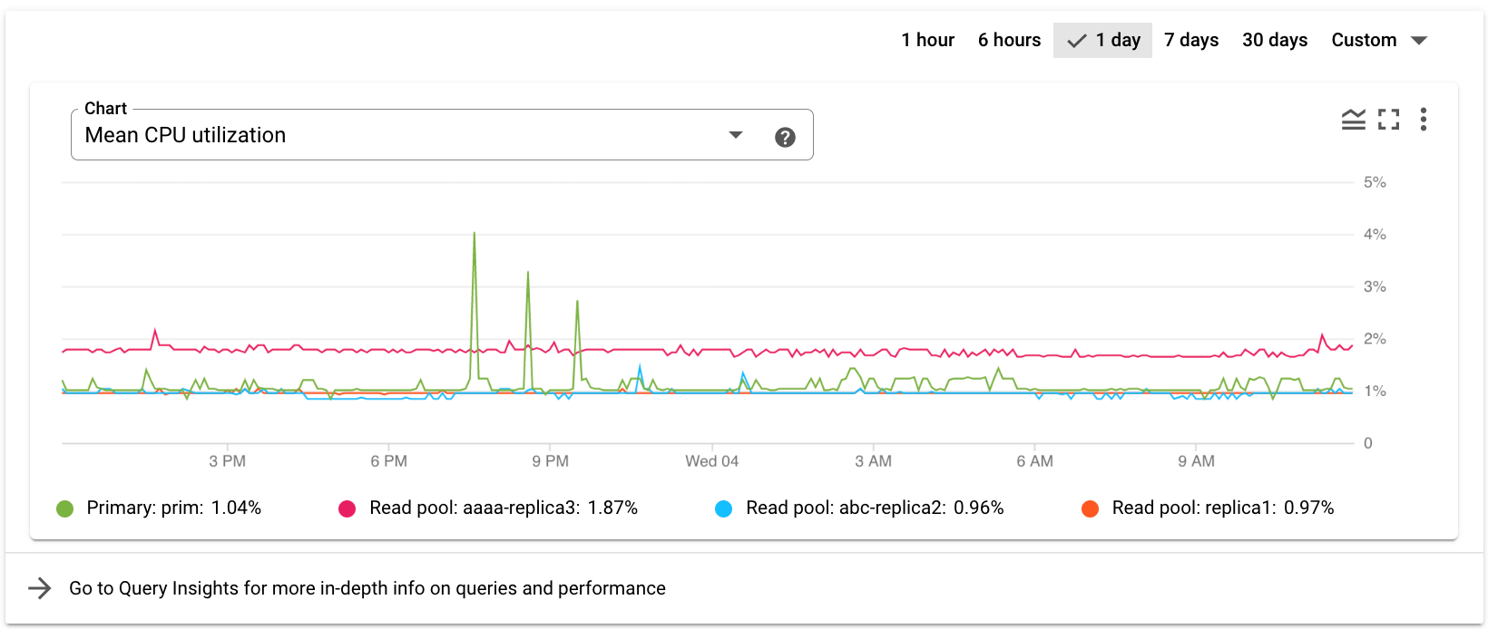Viewport: 1488px width, 629px height.
Task: Click the arrow icon beside Query Insights
Action: click(x=40, y=588)
